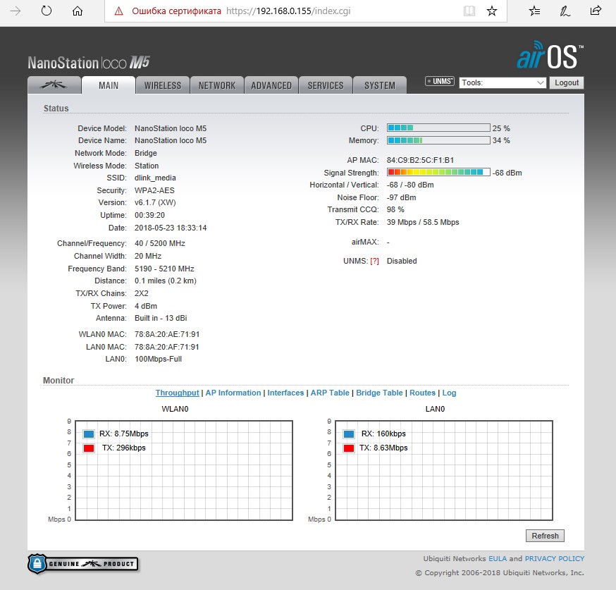
Task: Open the Ubiquiti logo tab
Action: [54, 85]
